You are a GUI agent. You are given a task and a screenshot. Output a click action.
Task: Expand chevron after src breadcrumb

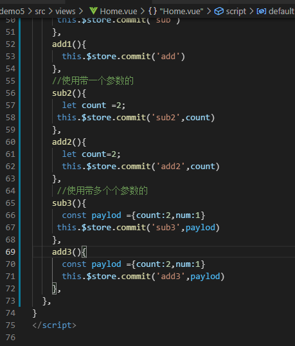coord(51,11)
